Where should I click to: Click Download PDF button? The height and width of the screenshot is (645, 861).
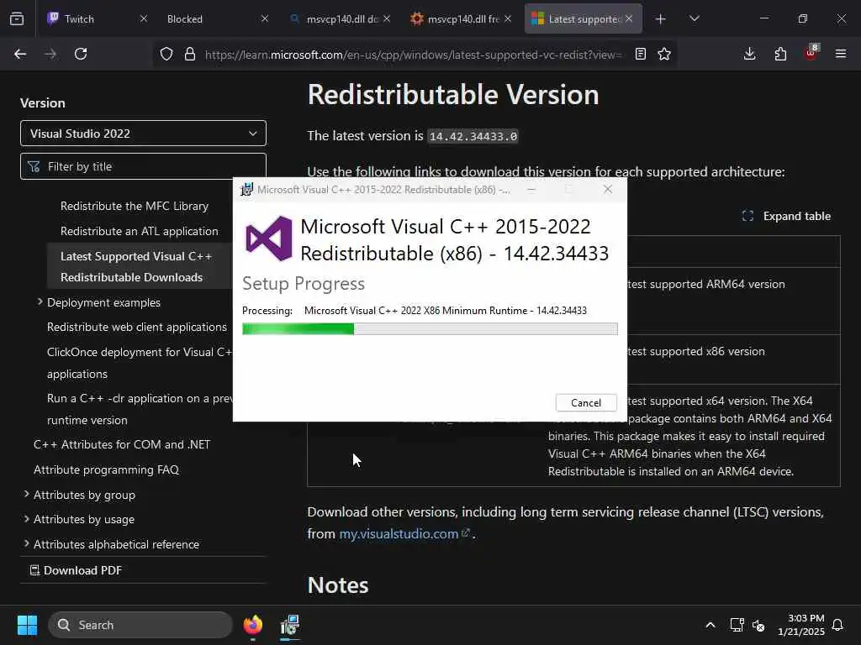pos(76,570)
